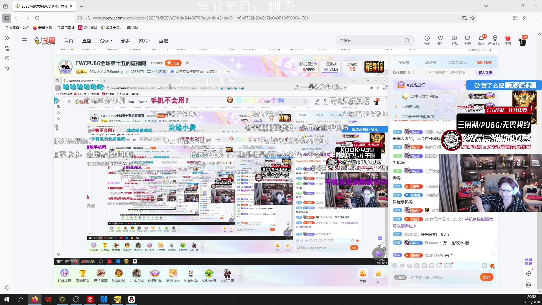Open emoji picker in chat toolbar
The height and width of the screenshot is (305, 542).
click(395, 266)
